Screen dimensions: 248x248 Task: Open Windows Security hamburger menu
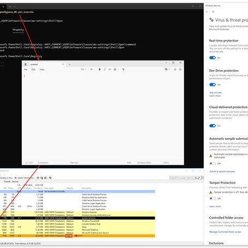click(x=213, y=11)
